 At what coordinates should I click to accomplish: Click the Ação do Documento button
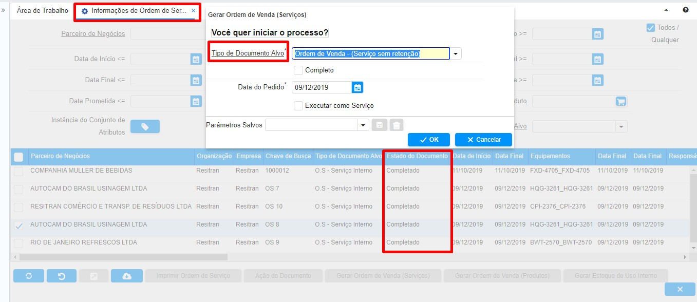pyautogui.click(x=283, y=276)
